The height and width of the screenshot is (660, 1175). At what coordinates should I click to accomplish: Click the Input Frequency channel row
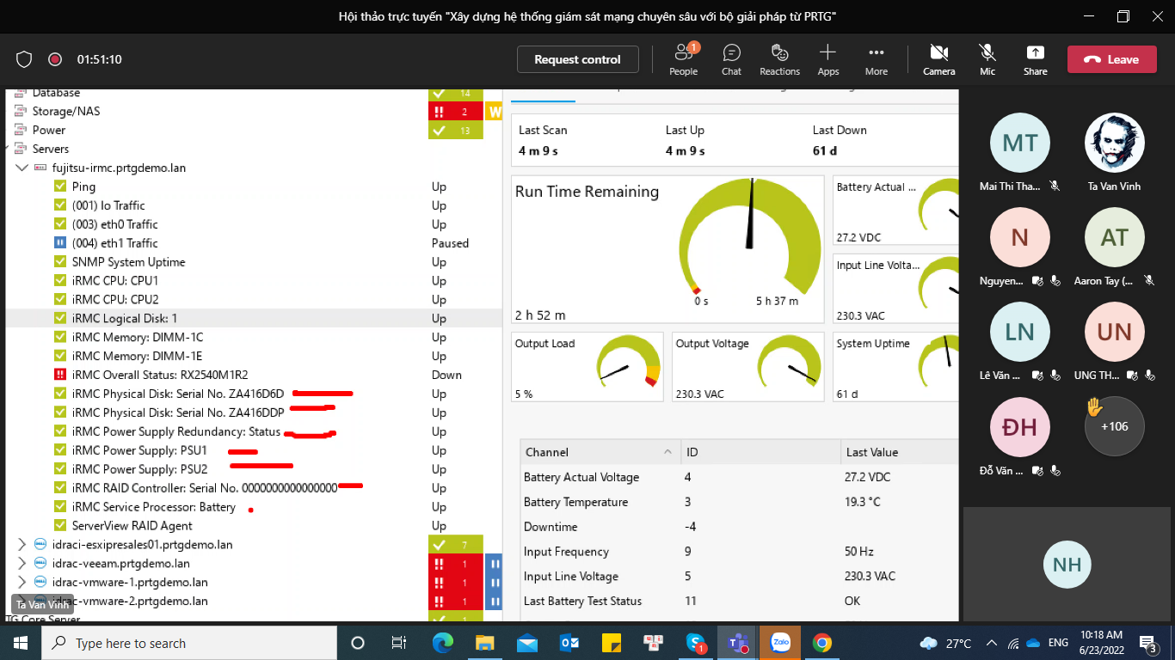tap(740, 552)
